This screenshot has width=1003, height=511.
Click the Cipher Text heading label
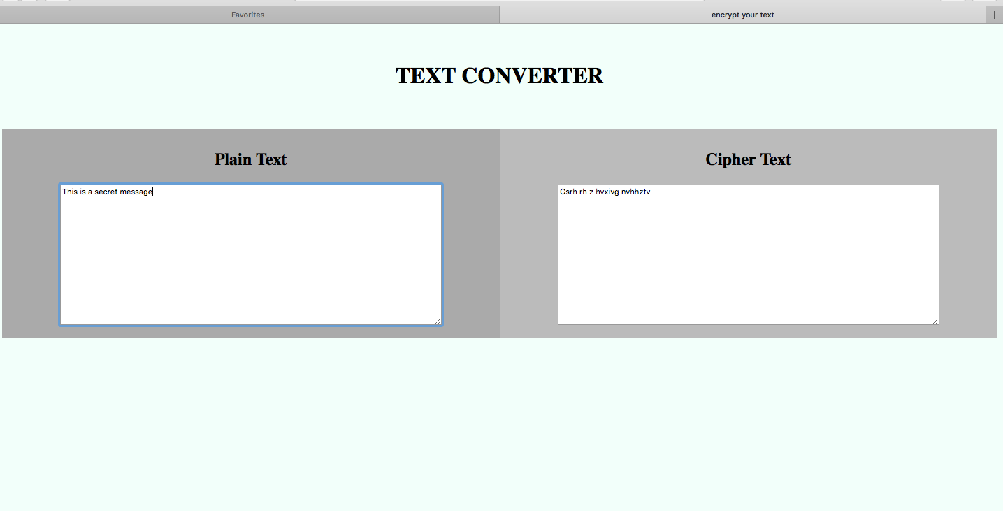[x=748, y=159]
